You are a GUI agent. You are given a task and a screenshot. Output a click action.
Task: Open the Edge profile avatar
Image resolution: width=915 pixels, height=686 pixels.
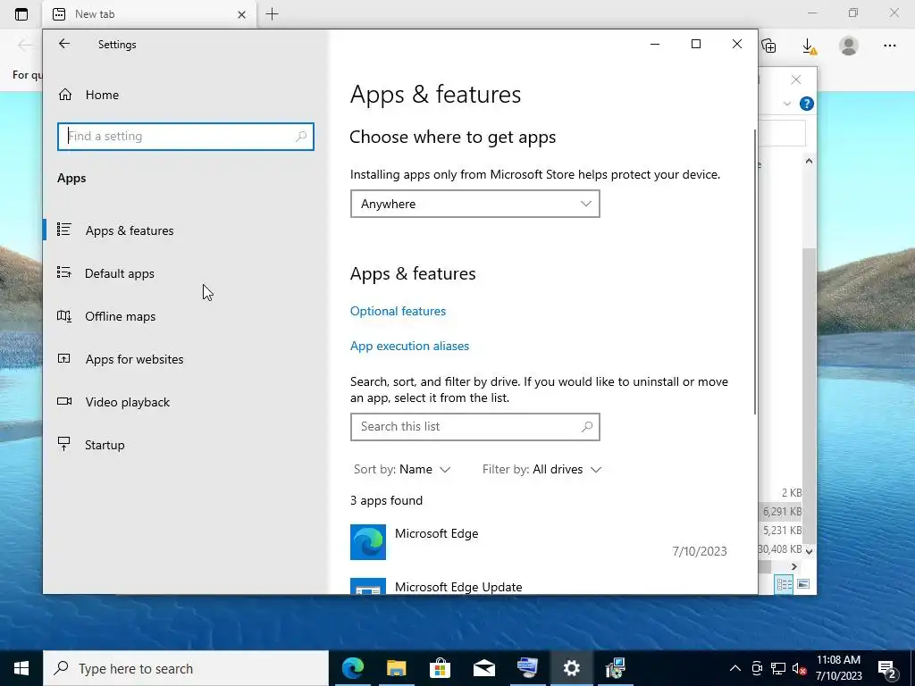pyautogui.click(x=849, y=46)
